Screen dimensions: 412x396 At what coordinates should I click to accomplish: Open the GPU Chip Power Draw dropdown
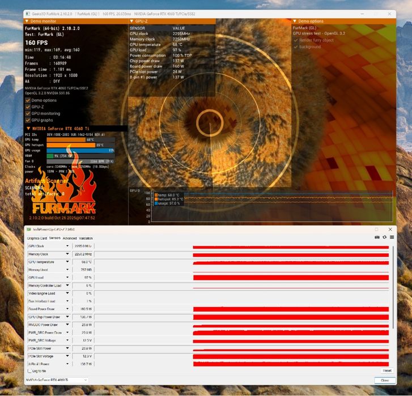pyautogui.click(x=67, y=317)
